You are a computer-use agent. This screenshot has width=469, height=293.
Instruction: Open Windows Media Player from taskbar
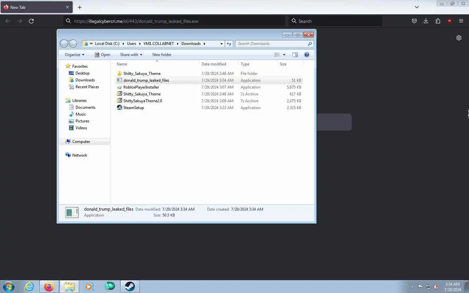[89, 286]
